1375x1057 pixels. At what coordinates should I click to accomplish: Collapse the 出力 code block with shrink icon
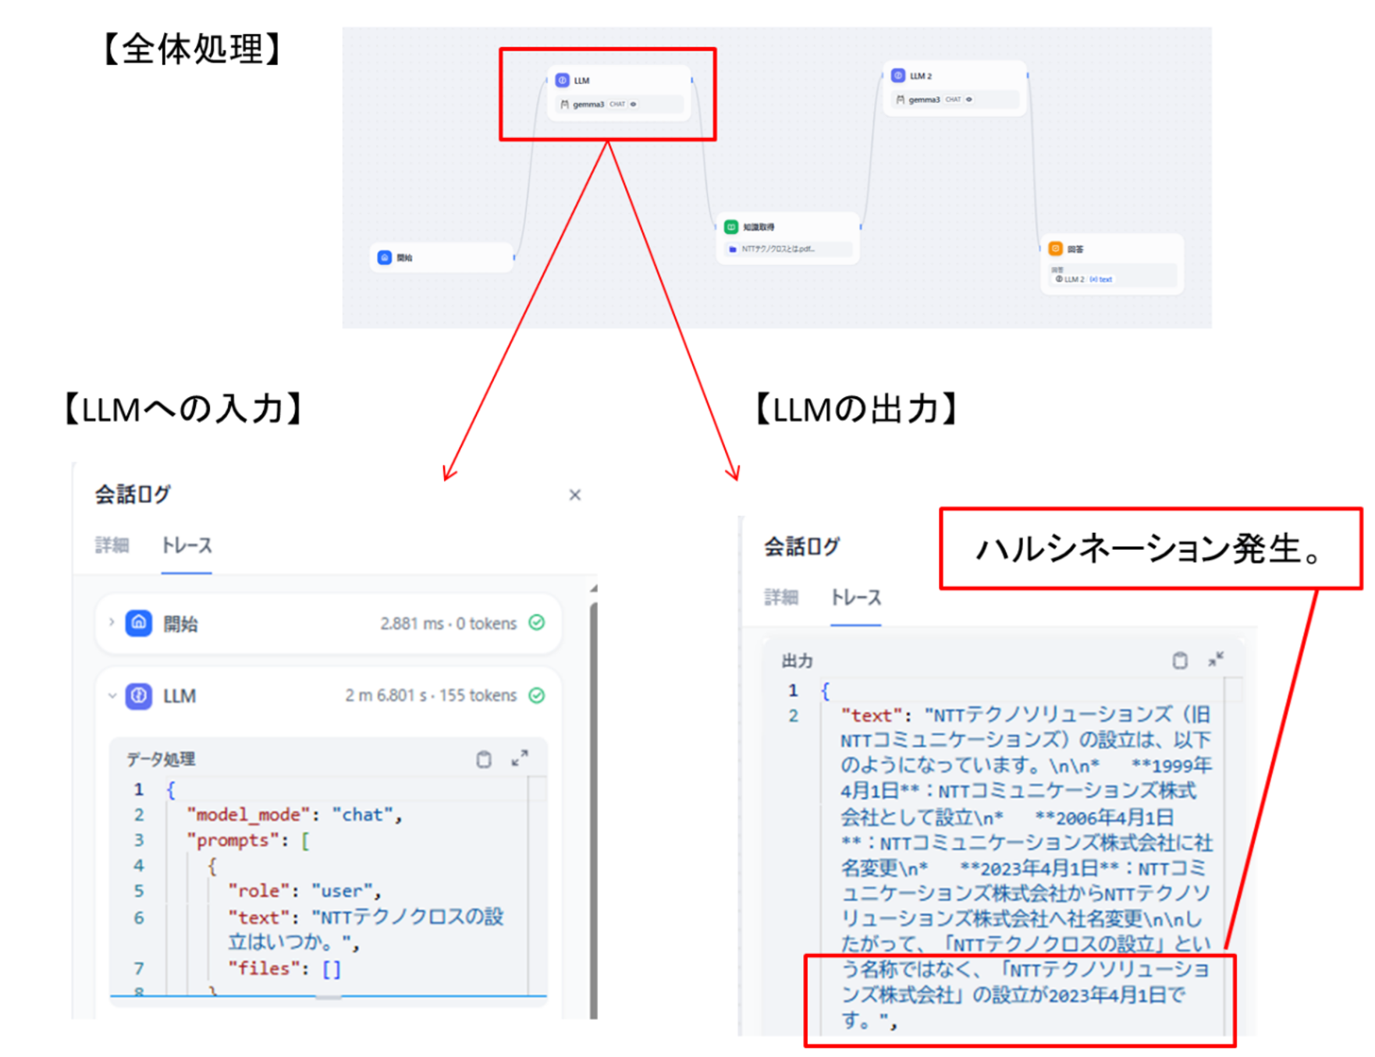coord(1216,660)
